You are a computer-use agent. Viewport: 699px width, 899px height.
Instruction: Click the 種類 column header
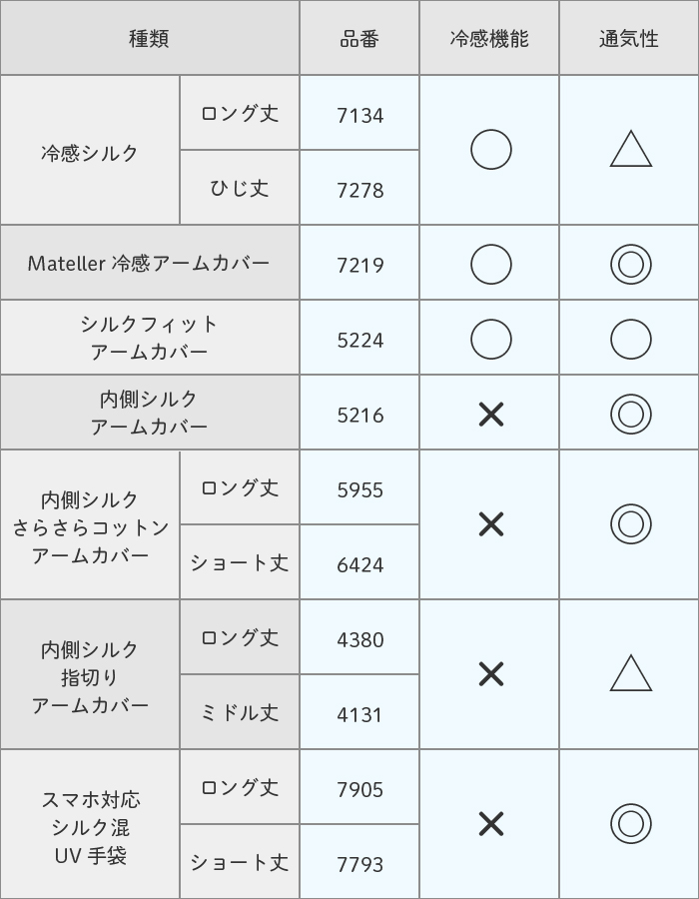point(149,39)
